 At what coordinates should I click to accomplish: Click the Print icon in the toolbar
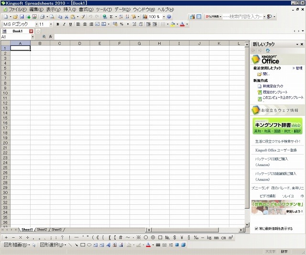[43, 17]
